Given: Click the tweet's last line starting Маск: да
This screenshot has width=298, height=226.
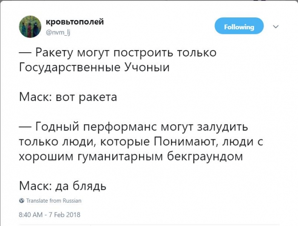Looking at the screenshot, I should coord(63,186).
